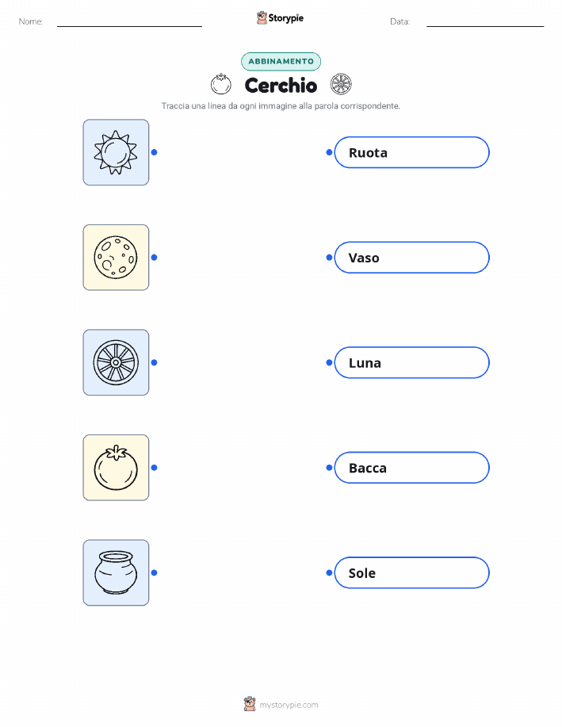562x727 pixels.
Task: Choose the Bacca word box
Action: point(411,468)
